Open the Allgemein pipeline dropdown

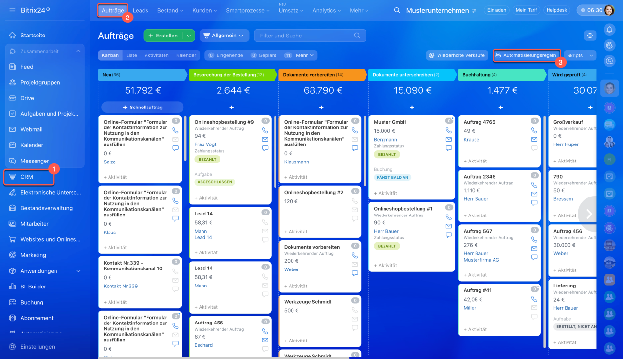point(224,36)
